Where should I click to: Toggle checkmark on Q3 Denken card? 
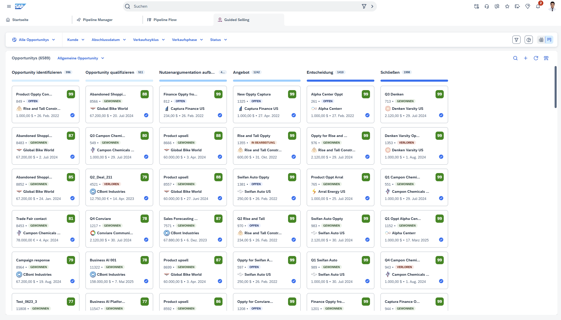pyautogui.click(x=441, y=115)
